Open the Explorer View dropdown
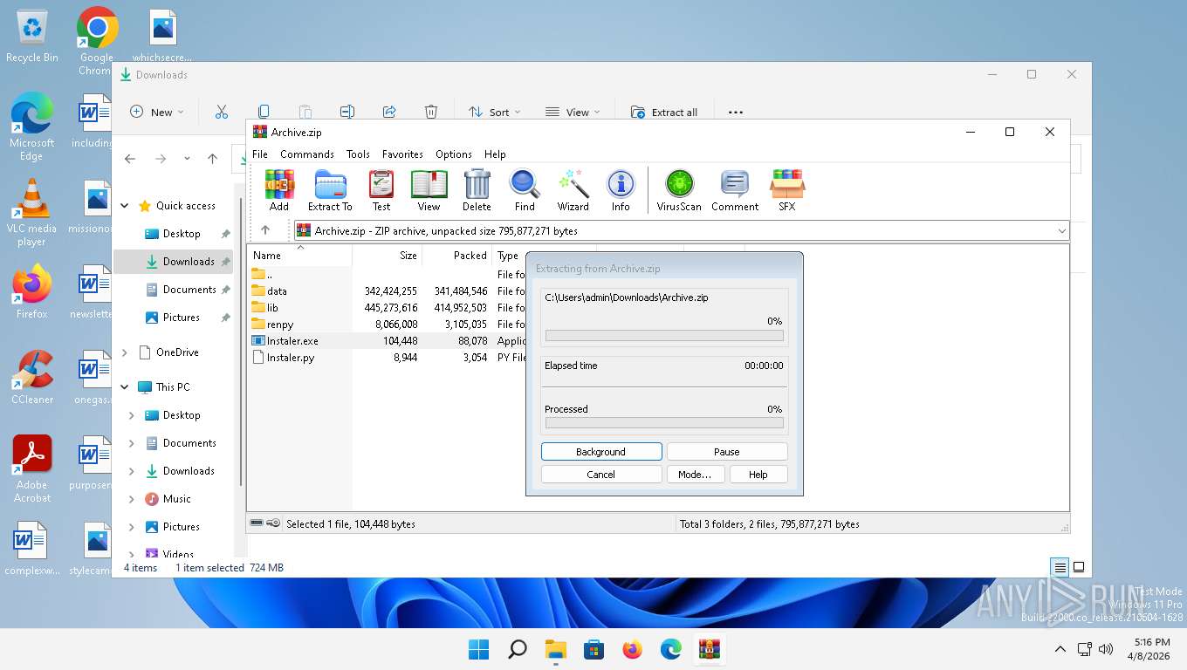Viewport: 1187px width, 670px height. coord(573,112)
